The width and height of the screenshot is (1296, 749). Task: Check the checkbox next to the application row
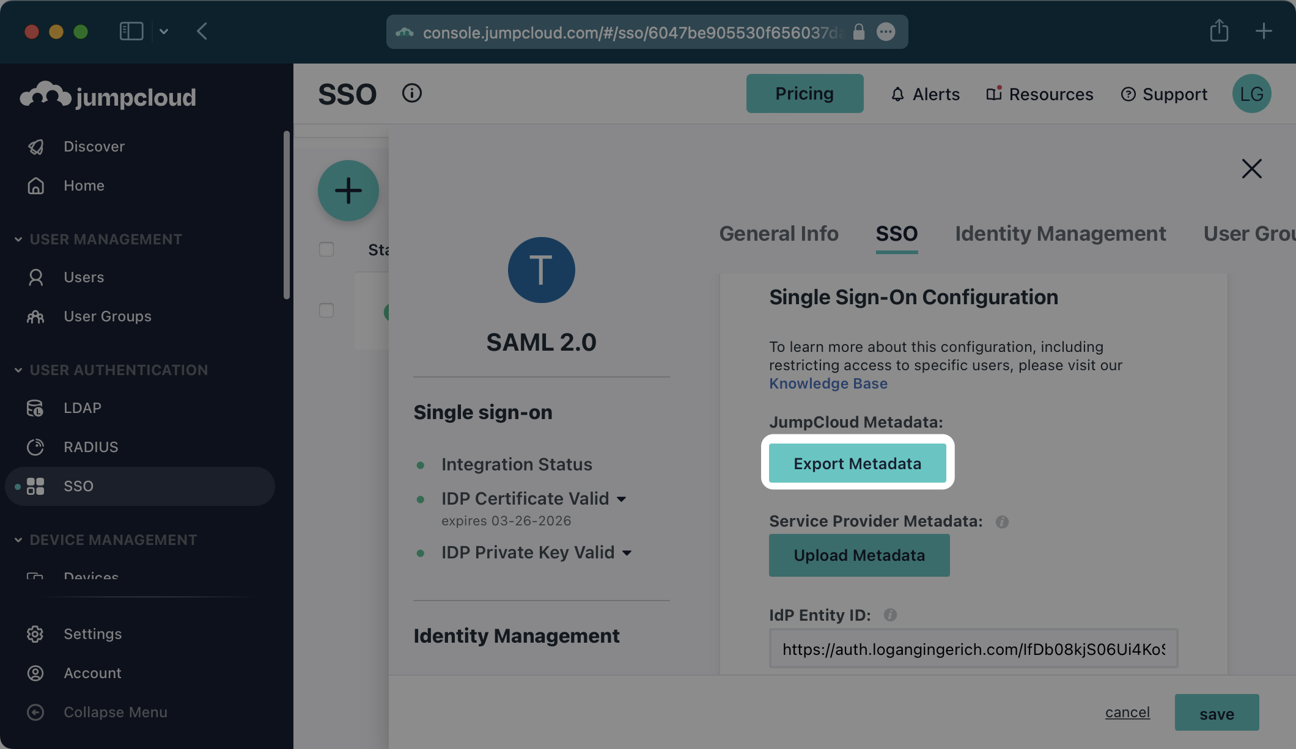click(x=326, y=310)
